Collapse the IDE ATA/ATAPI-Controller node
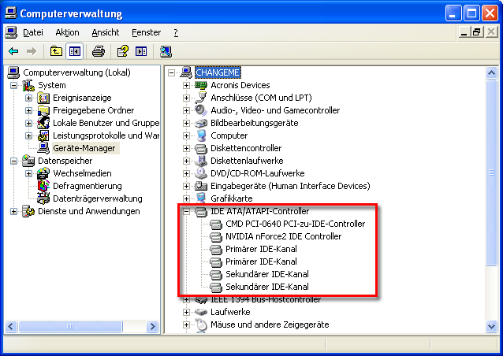 pyautogui.click(x=187, y=211)
